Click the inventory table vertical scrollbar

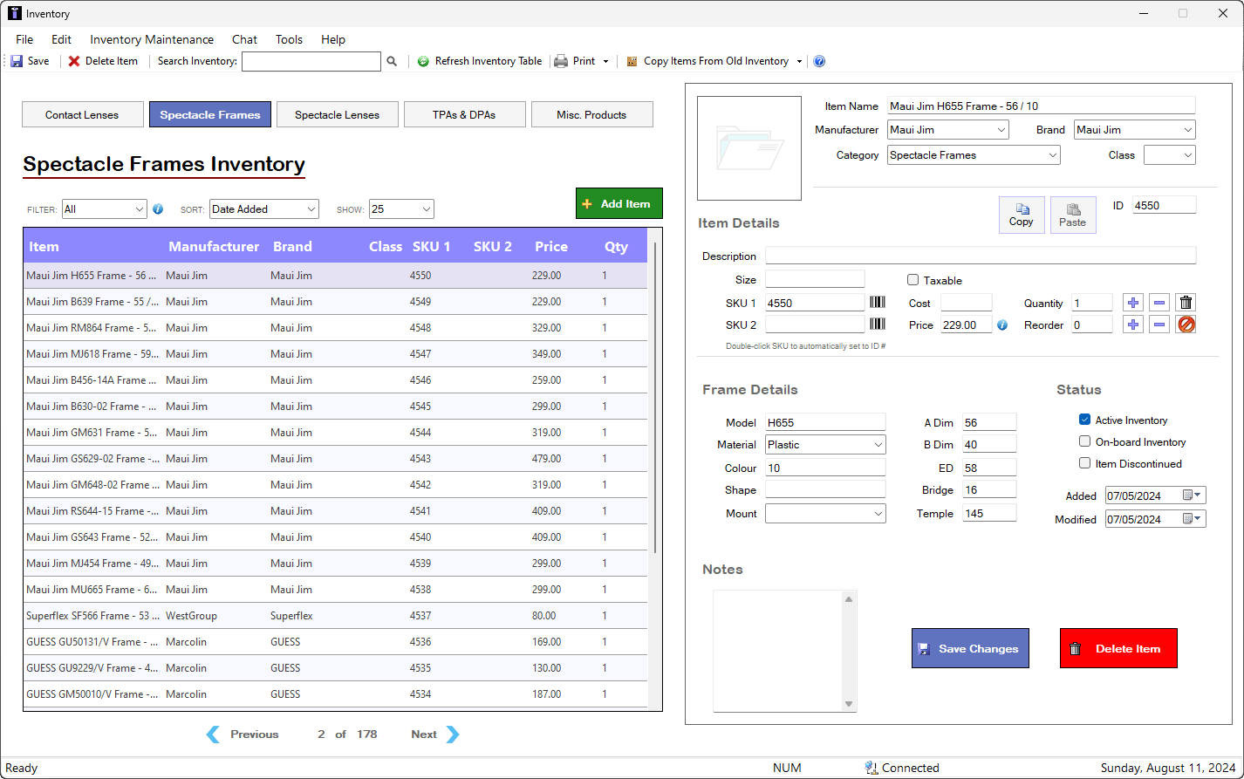coord(656,398)
